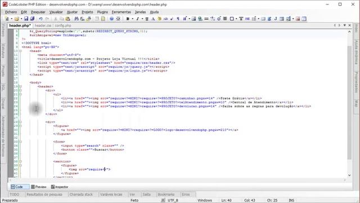The image size is (360, 203).
Task: Open the dropdown arrow beside the square icon
Action: point(236,19)
